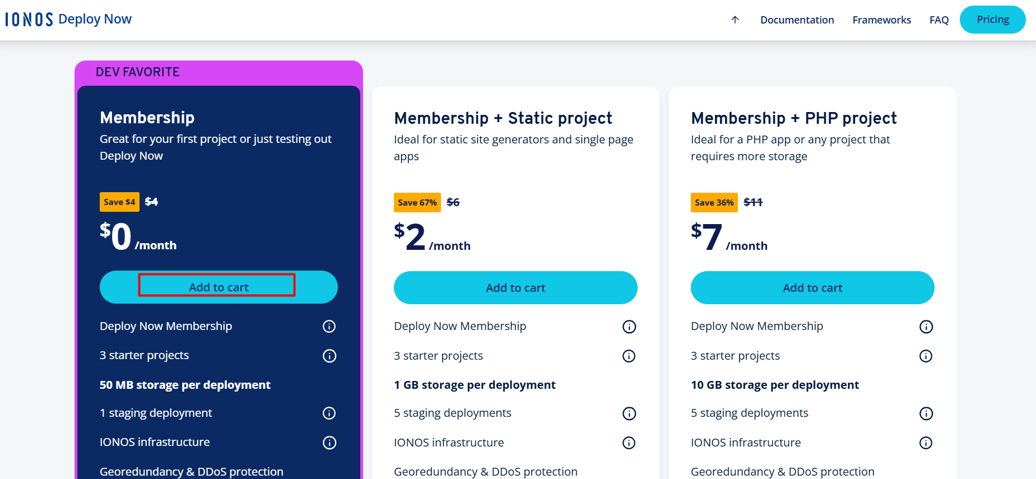
Task: Click the up arrow icon in header
Action: pos(735,20)
